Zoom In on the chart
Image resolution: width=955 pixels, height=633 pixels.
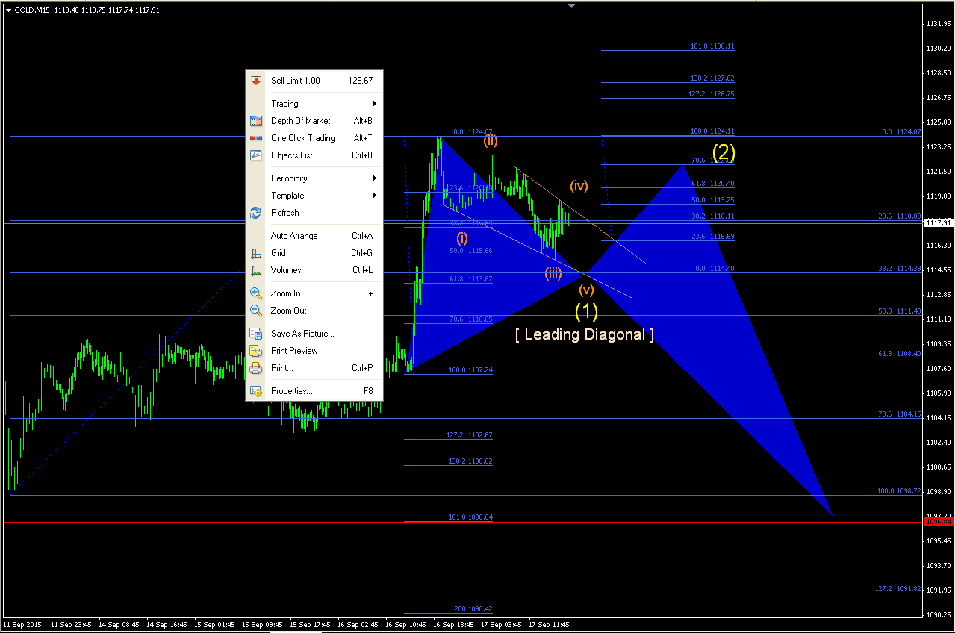tap(314, 293)
